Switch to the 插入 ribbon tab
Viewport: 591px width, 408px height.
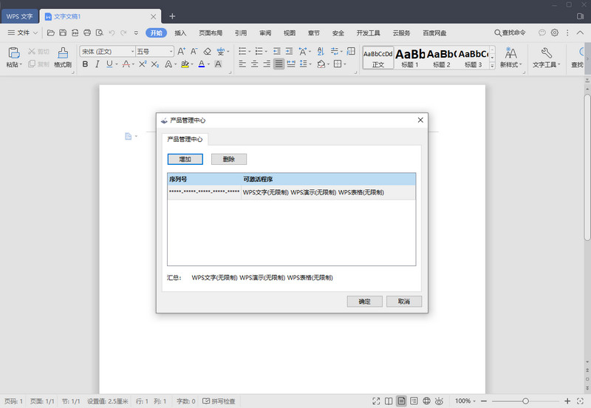[x=180, y=33]
